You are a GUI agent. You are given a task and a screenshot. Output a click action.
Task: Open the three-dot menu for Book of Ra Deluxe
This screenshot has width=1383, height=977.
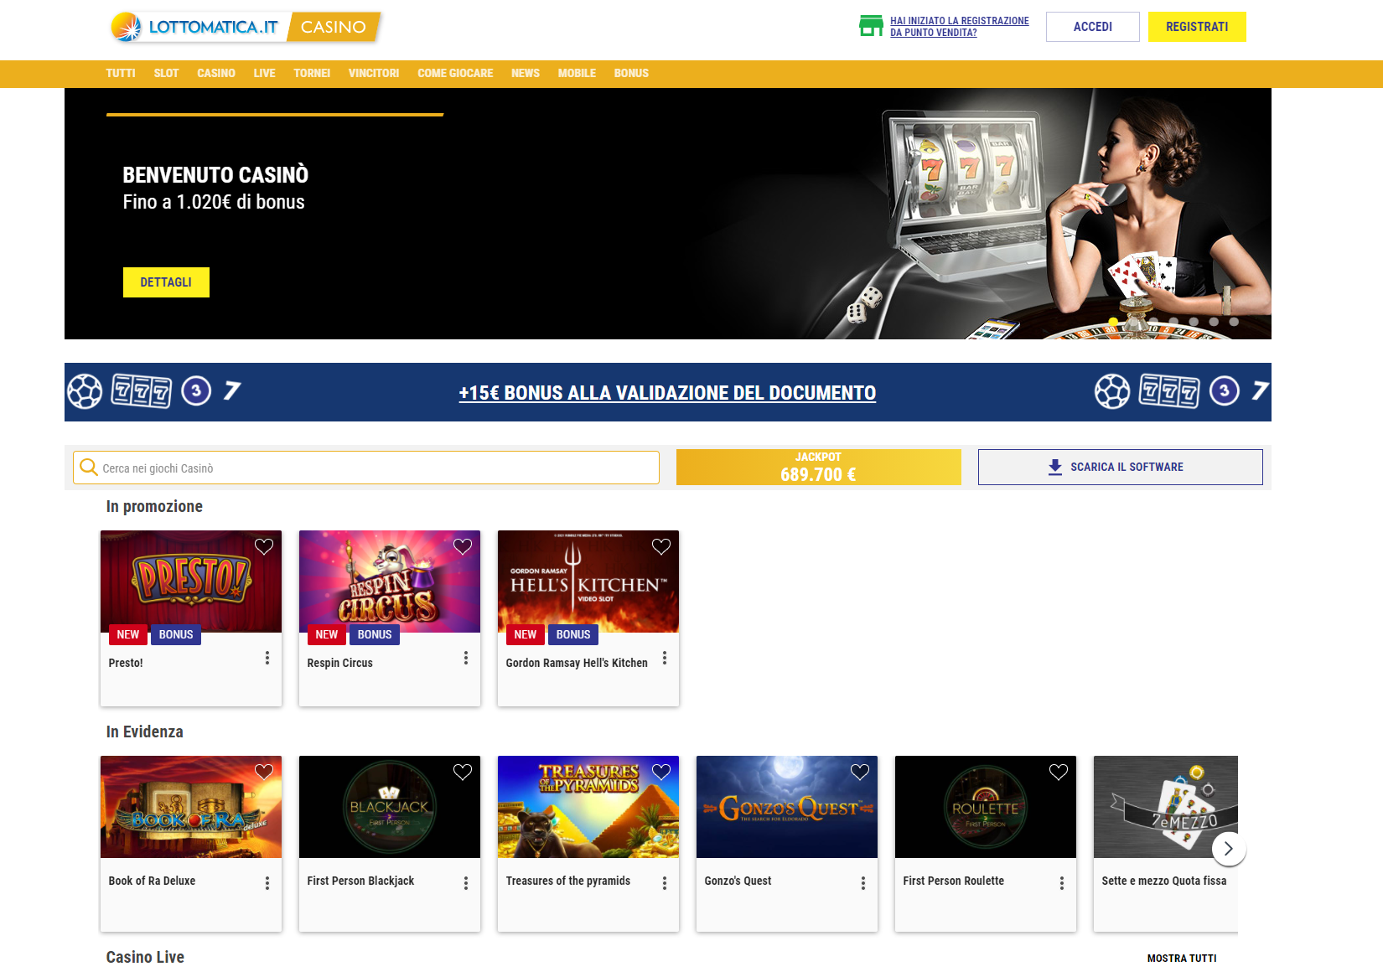click(267, 883)
